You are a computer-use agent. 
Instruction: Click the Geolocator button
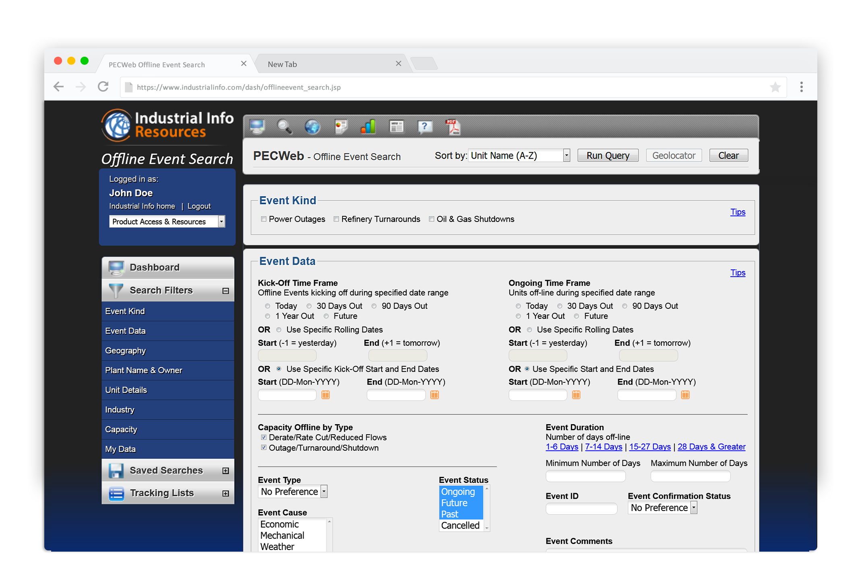click(x=674, y=156)
